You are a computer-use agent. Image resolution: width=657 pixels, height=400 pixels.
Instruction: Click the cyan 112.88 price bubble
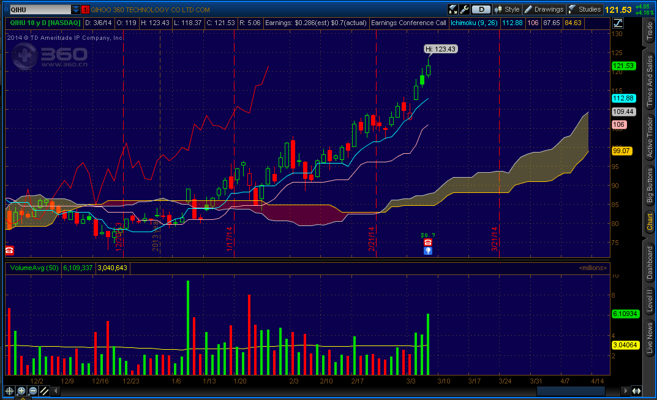623,98
